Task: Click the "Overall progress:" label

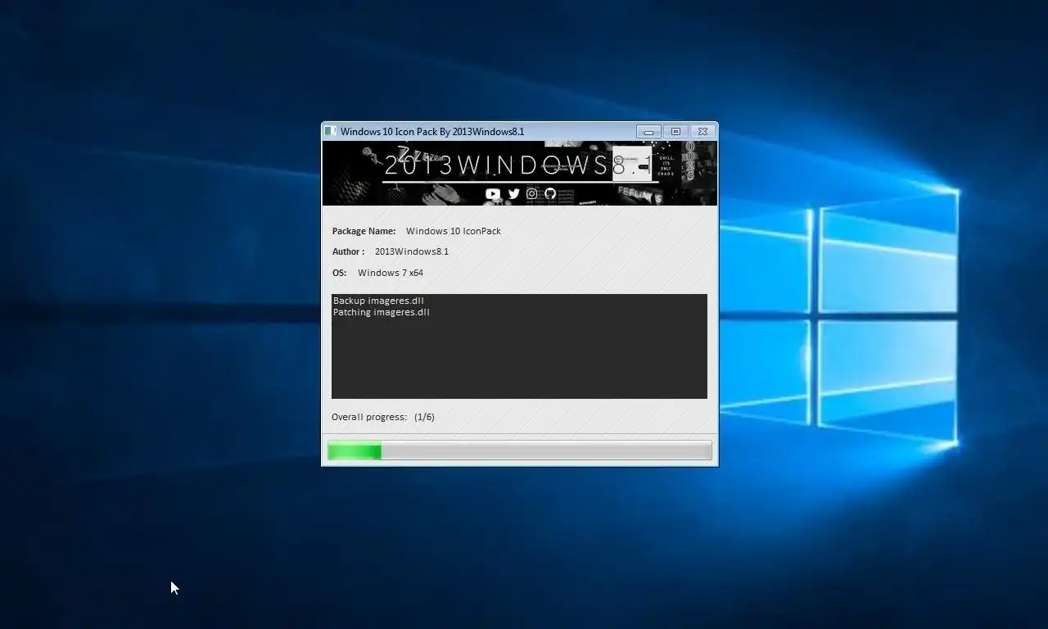Action: pyautogui.click(x=369, y=417)
